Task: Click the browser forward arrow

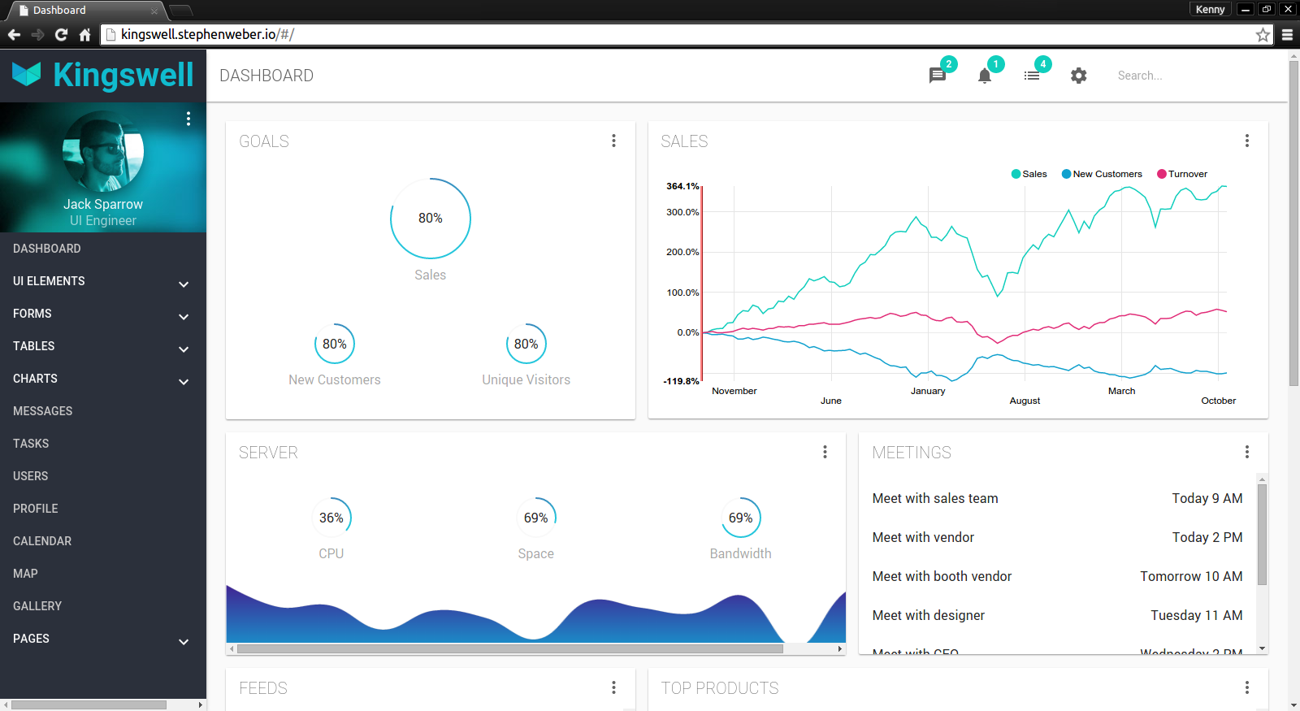Action: pyautogui.click(x=37, y=35)
